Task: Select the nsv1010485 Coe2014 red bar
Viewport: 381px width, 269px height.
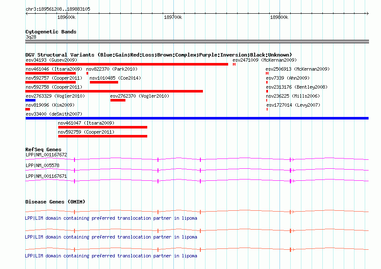Action: (x=104, y=82)
